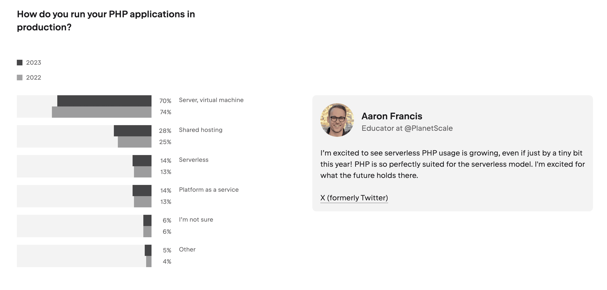607x290 pixels.
Task: Click the 74% Server 2022 bar
Action: 102,112
